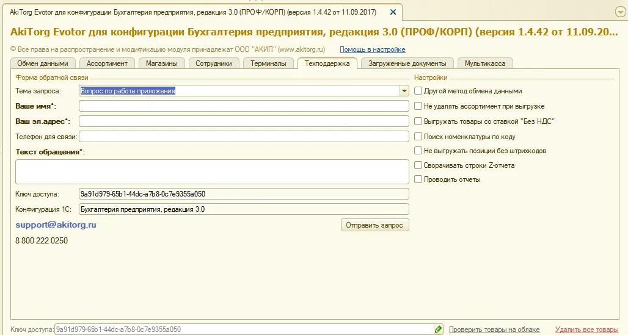Screen dimensions: 628x335
Task: Open the Загруженные документы tab
Action: click(407, 63)
